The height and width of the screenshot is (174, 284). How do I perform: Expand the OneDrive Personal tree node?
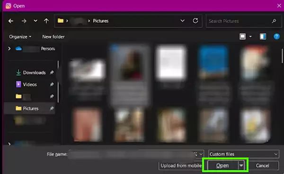(9, 49)
